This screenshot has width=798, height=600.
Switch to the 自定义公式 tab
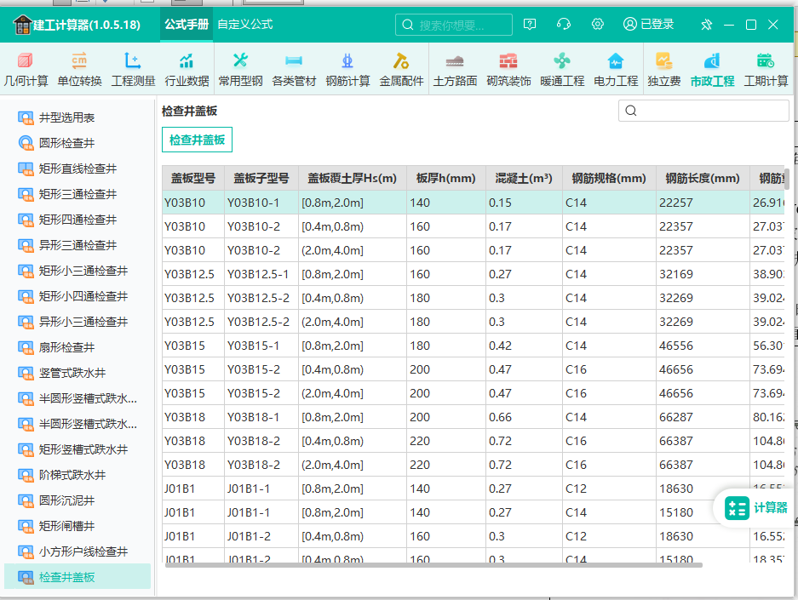(x=245, y=25)
